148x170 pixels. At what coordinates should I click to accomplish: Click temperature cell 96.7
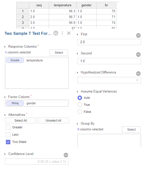pyautogui.click(x=62, y=17)
